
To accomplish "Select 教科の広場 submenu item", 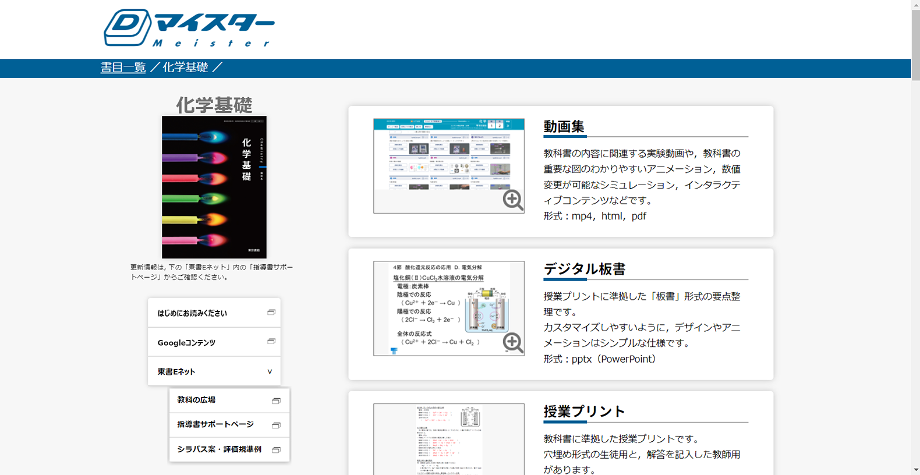I will tap(196, 400).
